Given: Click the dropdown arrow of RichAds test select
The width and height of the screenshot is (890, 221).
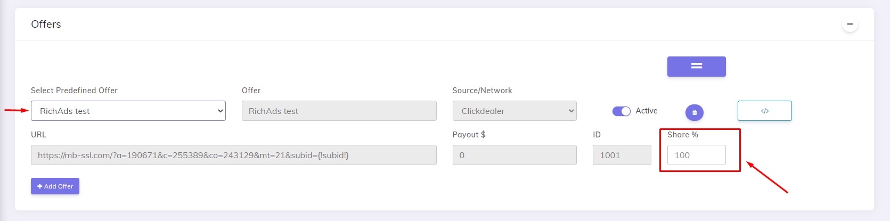Looking at the screenshot, I should [220, 111].
